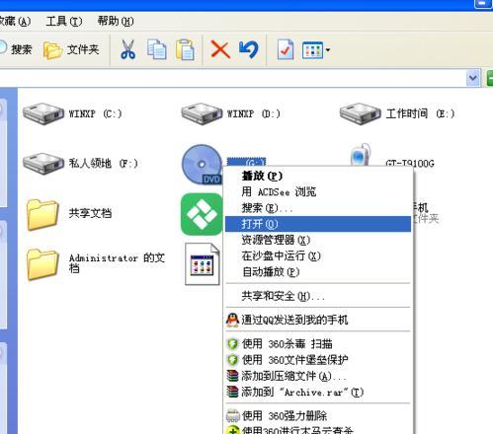The width and height of the screenshot is (493, 434).
Task: Expand the address bar dropdown arrow
Action: (473, 78)
